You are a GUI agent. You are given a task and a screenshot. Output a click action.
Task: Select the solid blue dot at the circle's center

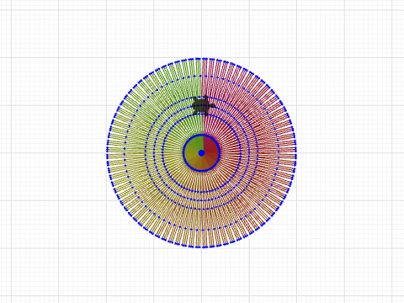point(201,153)
